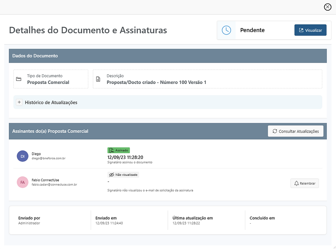
Task: Click the folder icon beside Tipo de Documento
Action: (x=19, y=79)
